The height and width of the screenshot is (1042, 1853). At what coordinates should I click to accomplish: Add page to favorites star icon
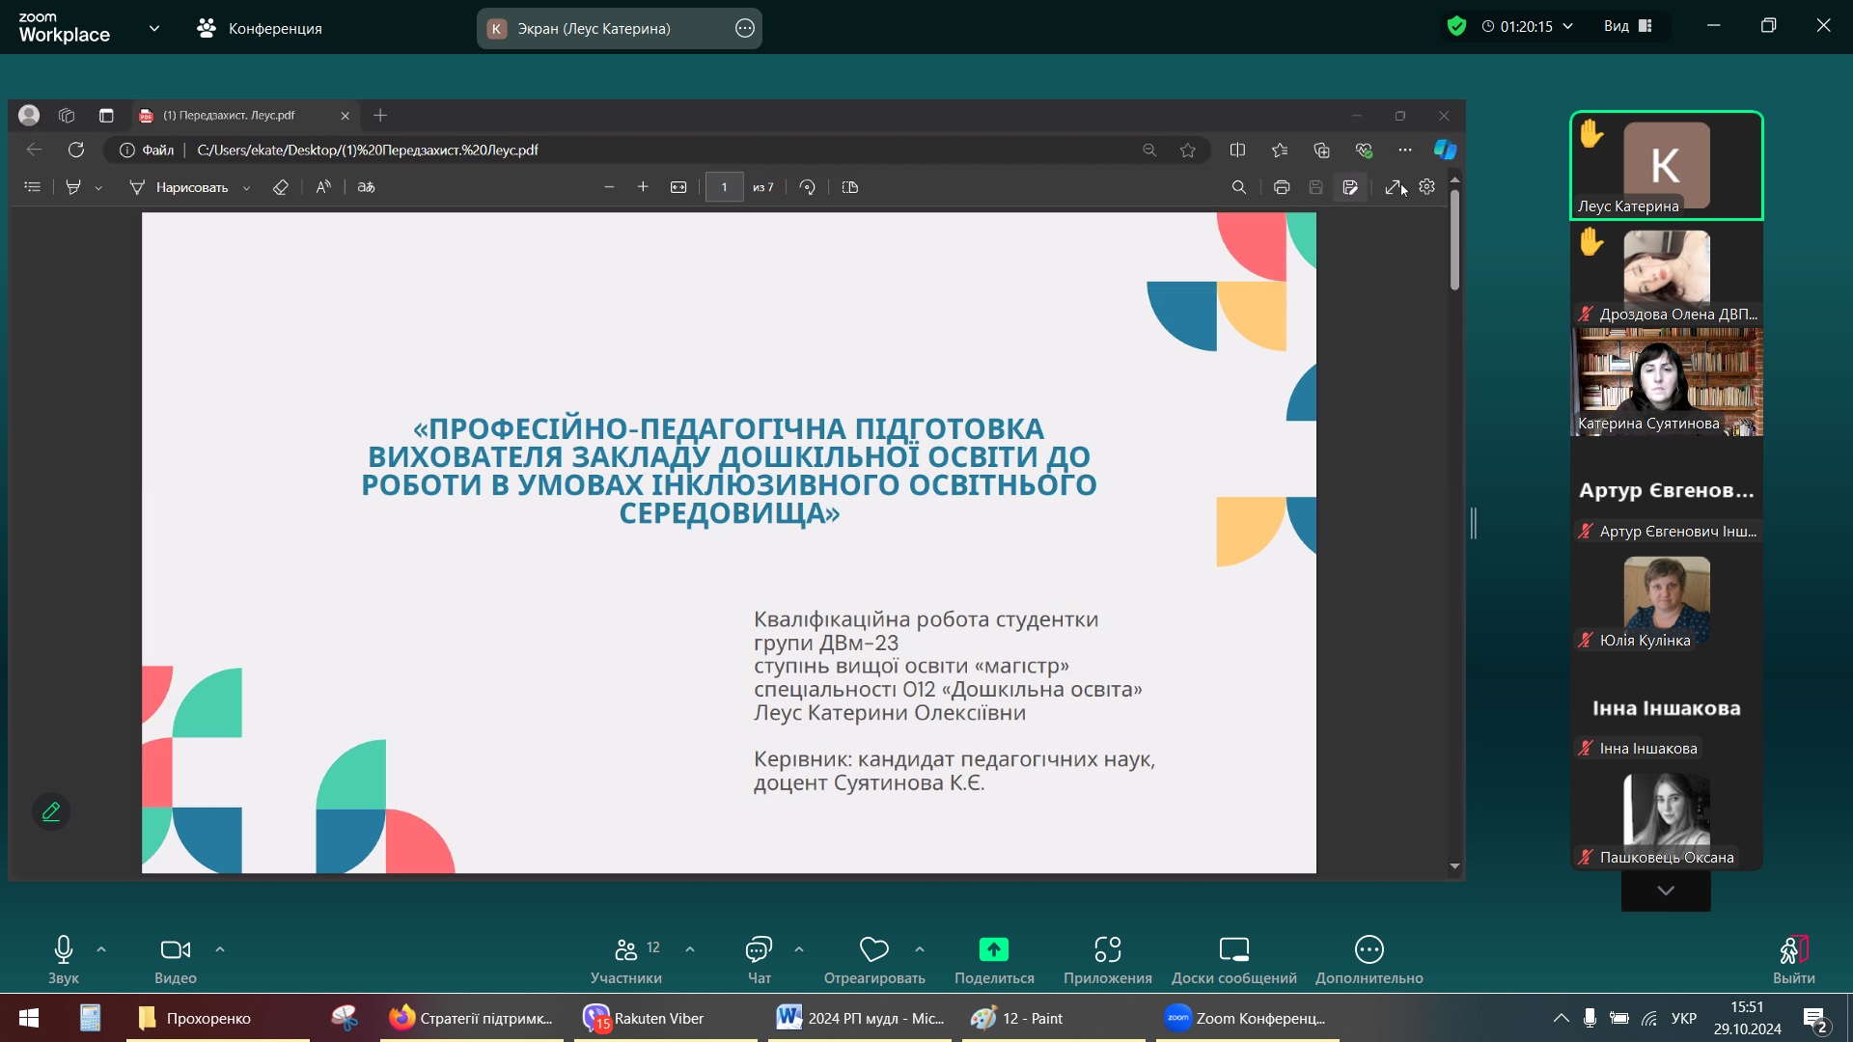click(x=1188, y=150)
